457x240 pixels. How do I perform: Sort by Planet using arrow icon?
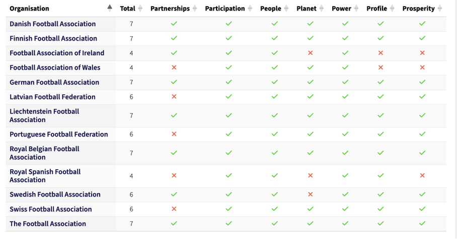(322, 9)
